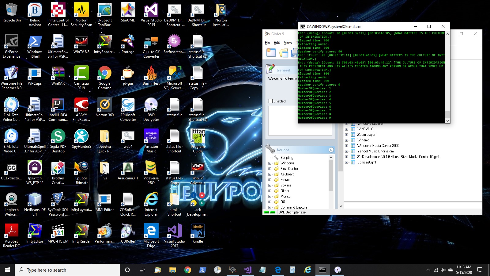Launch Ipswitch WS_FTP 12 icon
Viewport: 490px width, 276px height.
(35, 173)
